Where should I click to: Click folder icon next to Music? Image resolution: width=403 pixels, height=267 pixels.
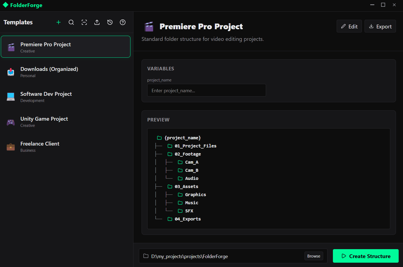[180, 203]
